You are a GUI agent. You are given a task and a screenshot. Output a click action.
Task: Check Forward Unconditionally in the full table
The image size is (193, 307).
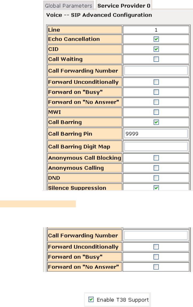[156, 82]
